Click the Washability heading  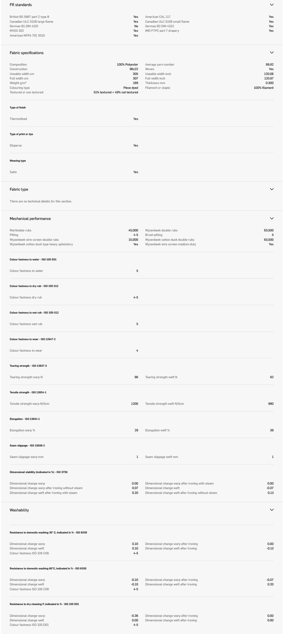coord(19,510)
